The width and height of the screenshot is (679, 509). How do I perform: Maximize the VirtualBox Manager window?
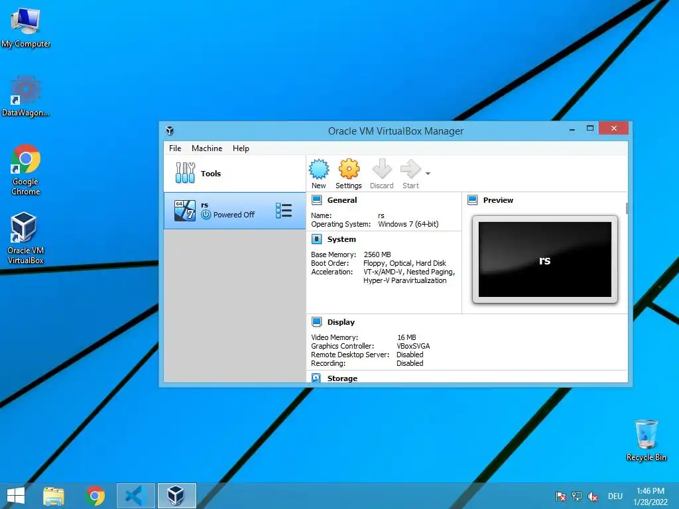[x=589, y=129]
